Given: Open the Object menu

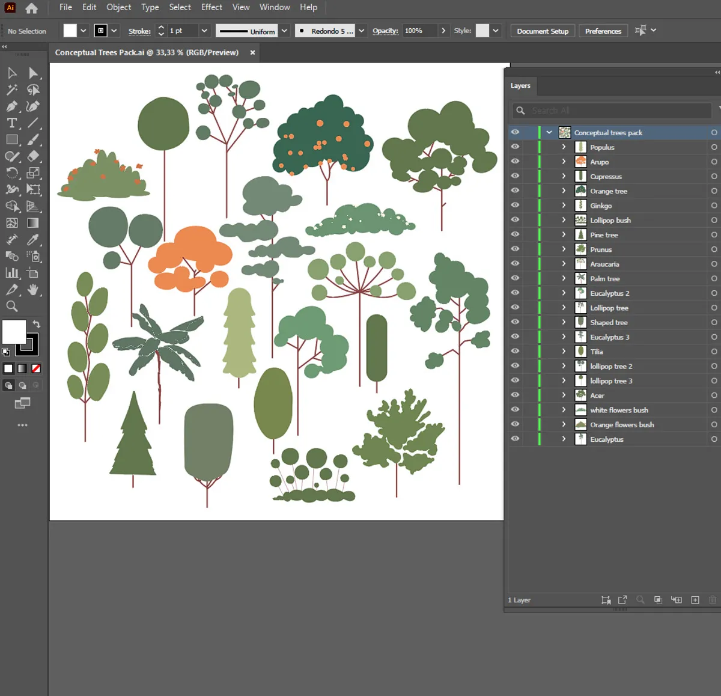Looking at the screenshot, I should 118,7.
